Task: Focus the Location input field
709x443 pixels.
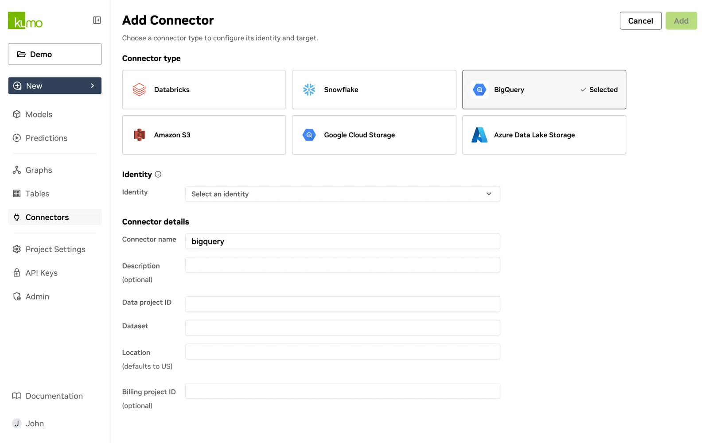Action: point(343,352)
